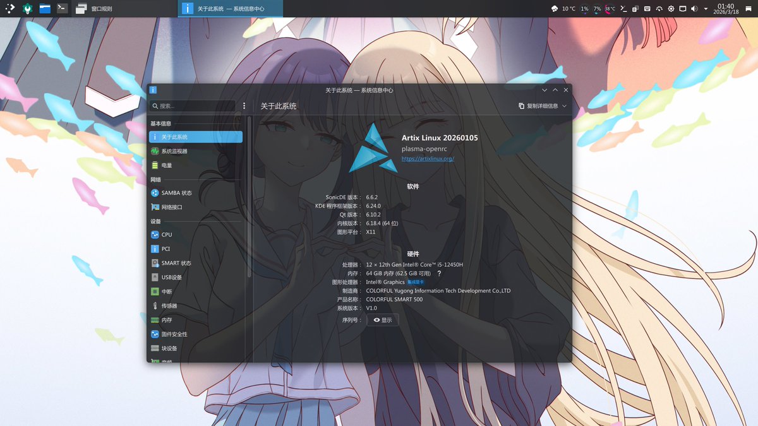Screen dimensions: 758x426
Task: Click the 10 °C weather temperature text
Action: pyautogui.click(x=568, y=9)
